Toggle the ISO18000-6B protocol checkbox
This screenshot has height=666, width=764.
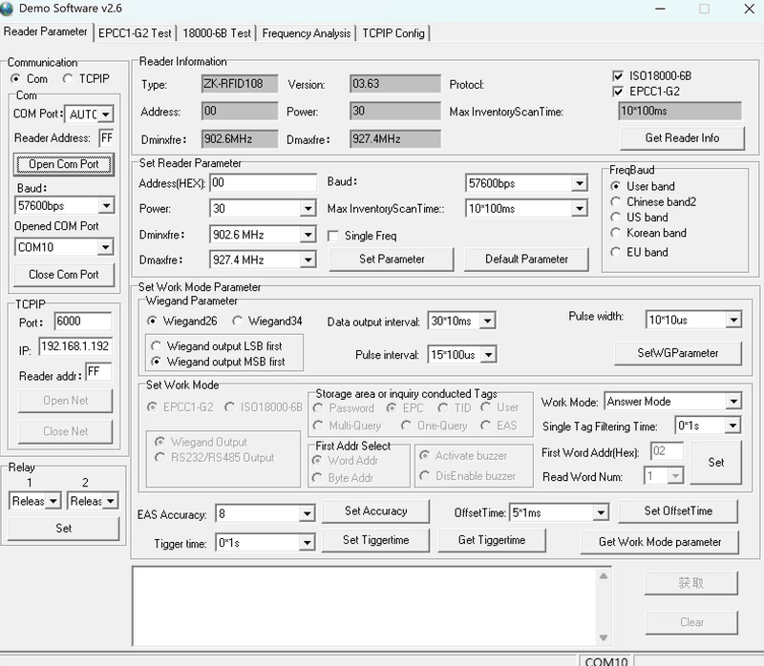pyautogui.click(x=618, y=76)
